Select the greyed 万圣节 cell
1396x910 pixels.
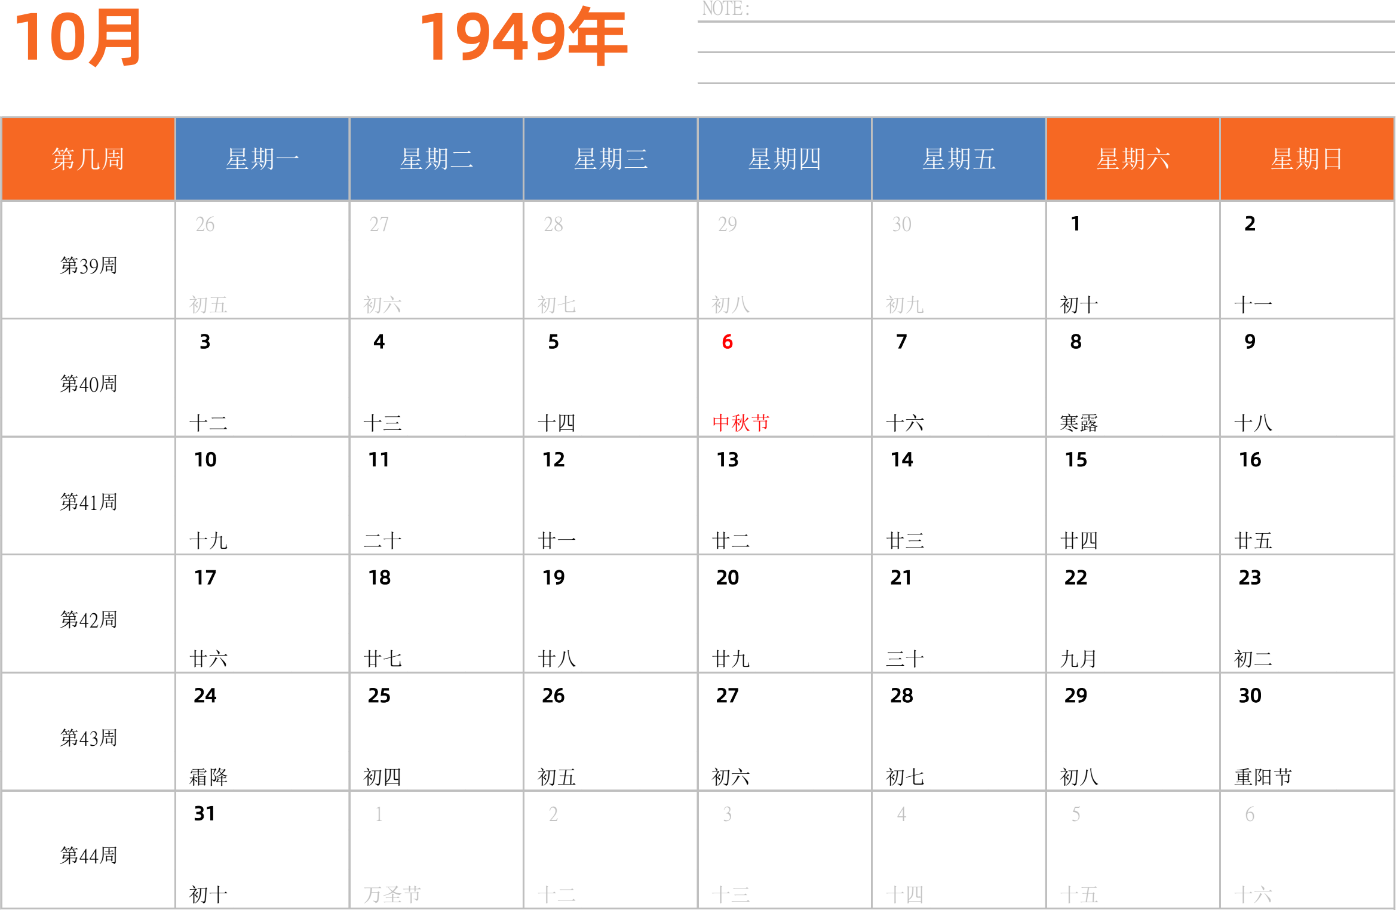click(436, 850)
